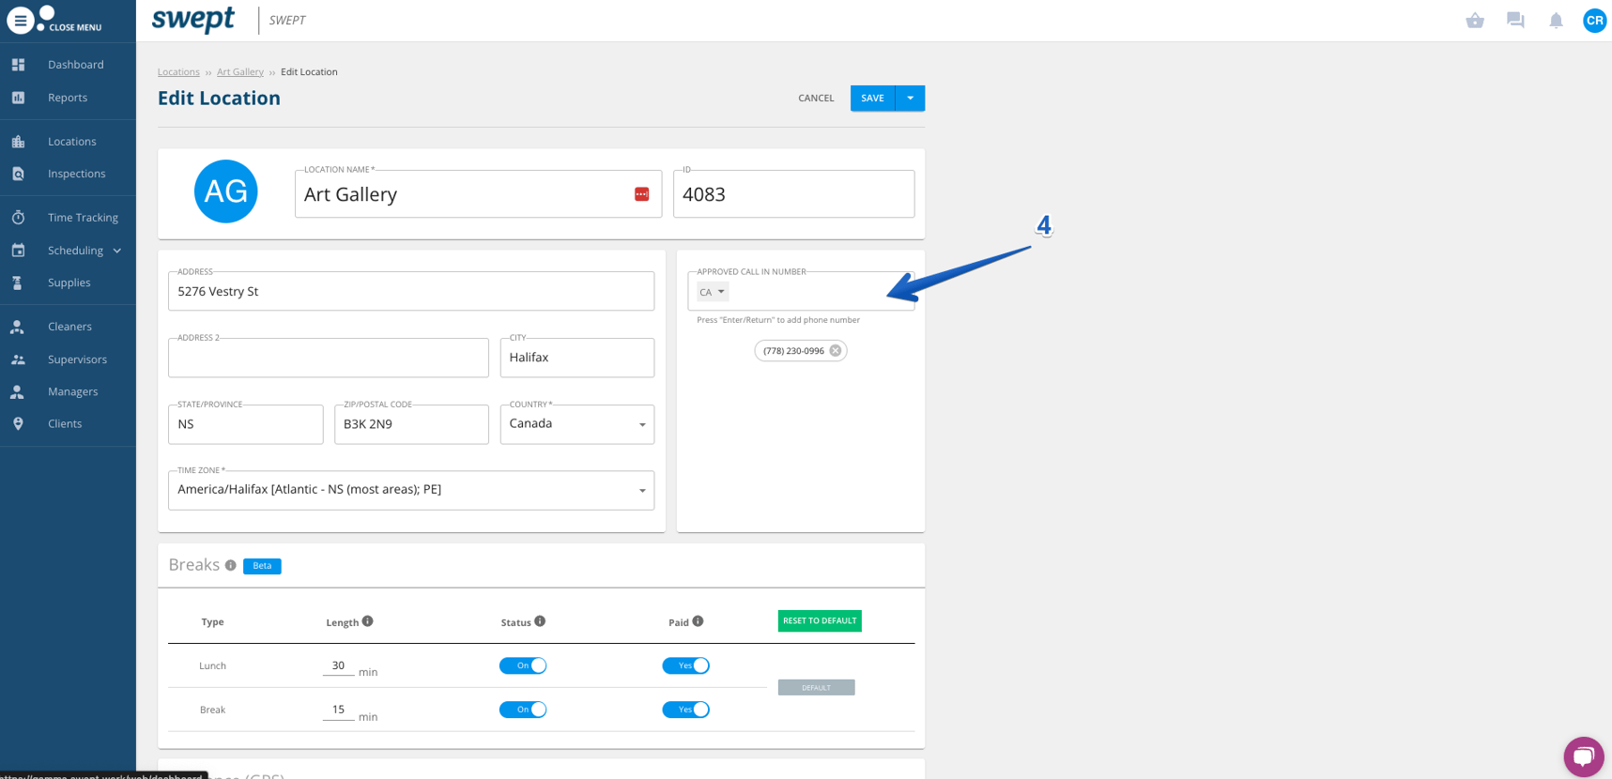Click the Zip/Postal Code field
The image size is (1612, 779).
[411, 424]
